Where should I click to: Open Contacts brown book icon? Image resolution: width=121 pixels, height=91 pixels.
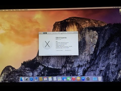click(41, 79)
